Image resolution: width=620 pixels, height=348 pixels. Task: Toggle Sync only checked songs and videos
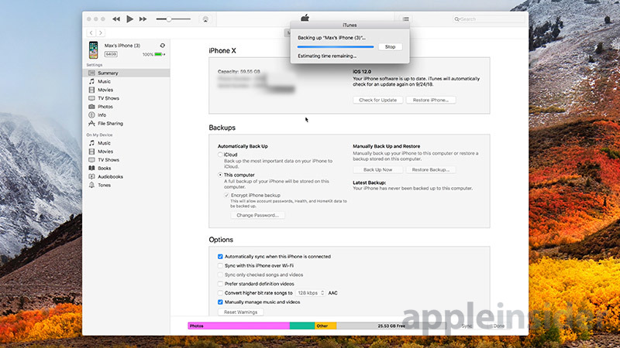220,275
